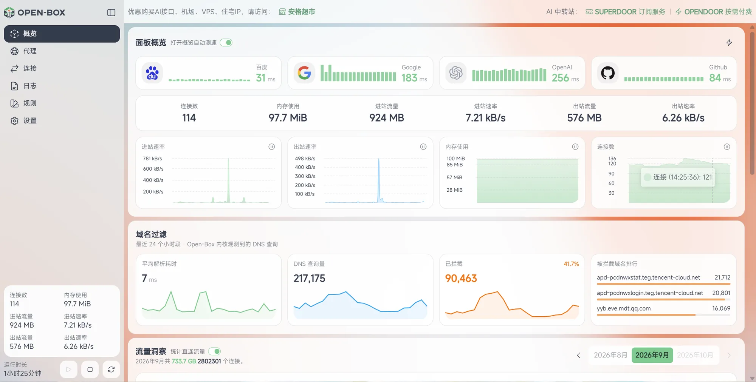Select the 2026年8月 month tab
Image resolution: width=756 pixels, height=382 pixels.
pyautogui.click(x=610, y=355)
